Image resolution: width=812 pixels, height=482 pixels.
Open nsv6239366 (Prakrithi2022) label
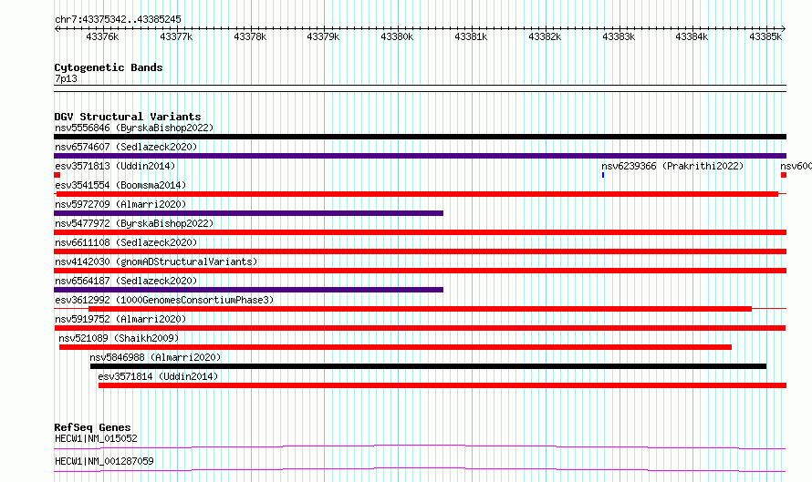pyautogui.click(x=672, y=166)
